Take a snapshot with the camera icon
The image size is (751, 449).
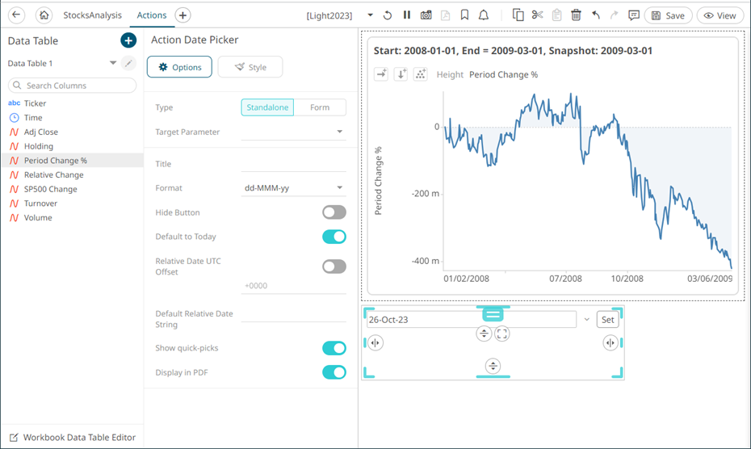tap(426, 15)
